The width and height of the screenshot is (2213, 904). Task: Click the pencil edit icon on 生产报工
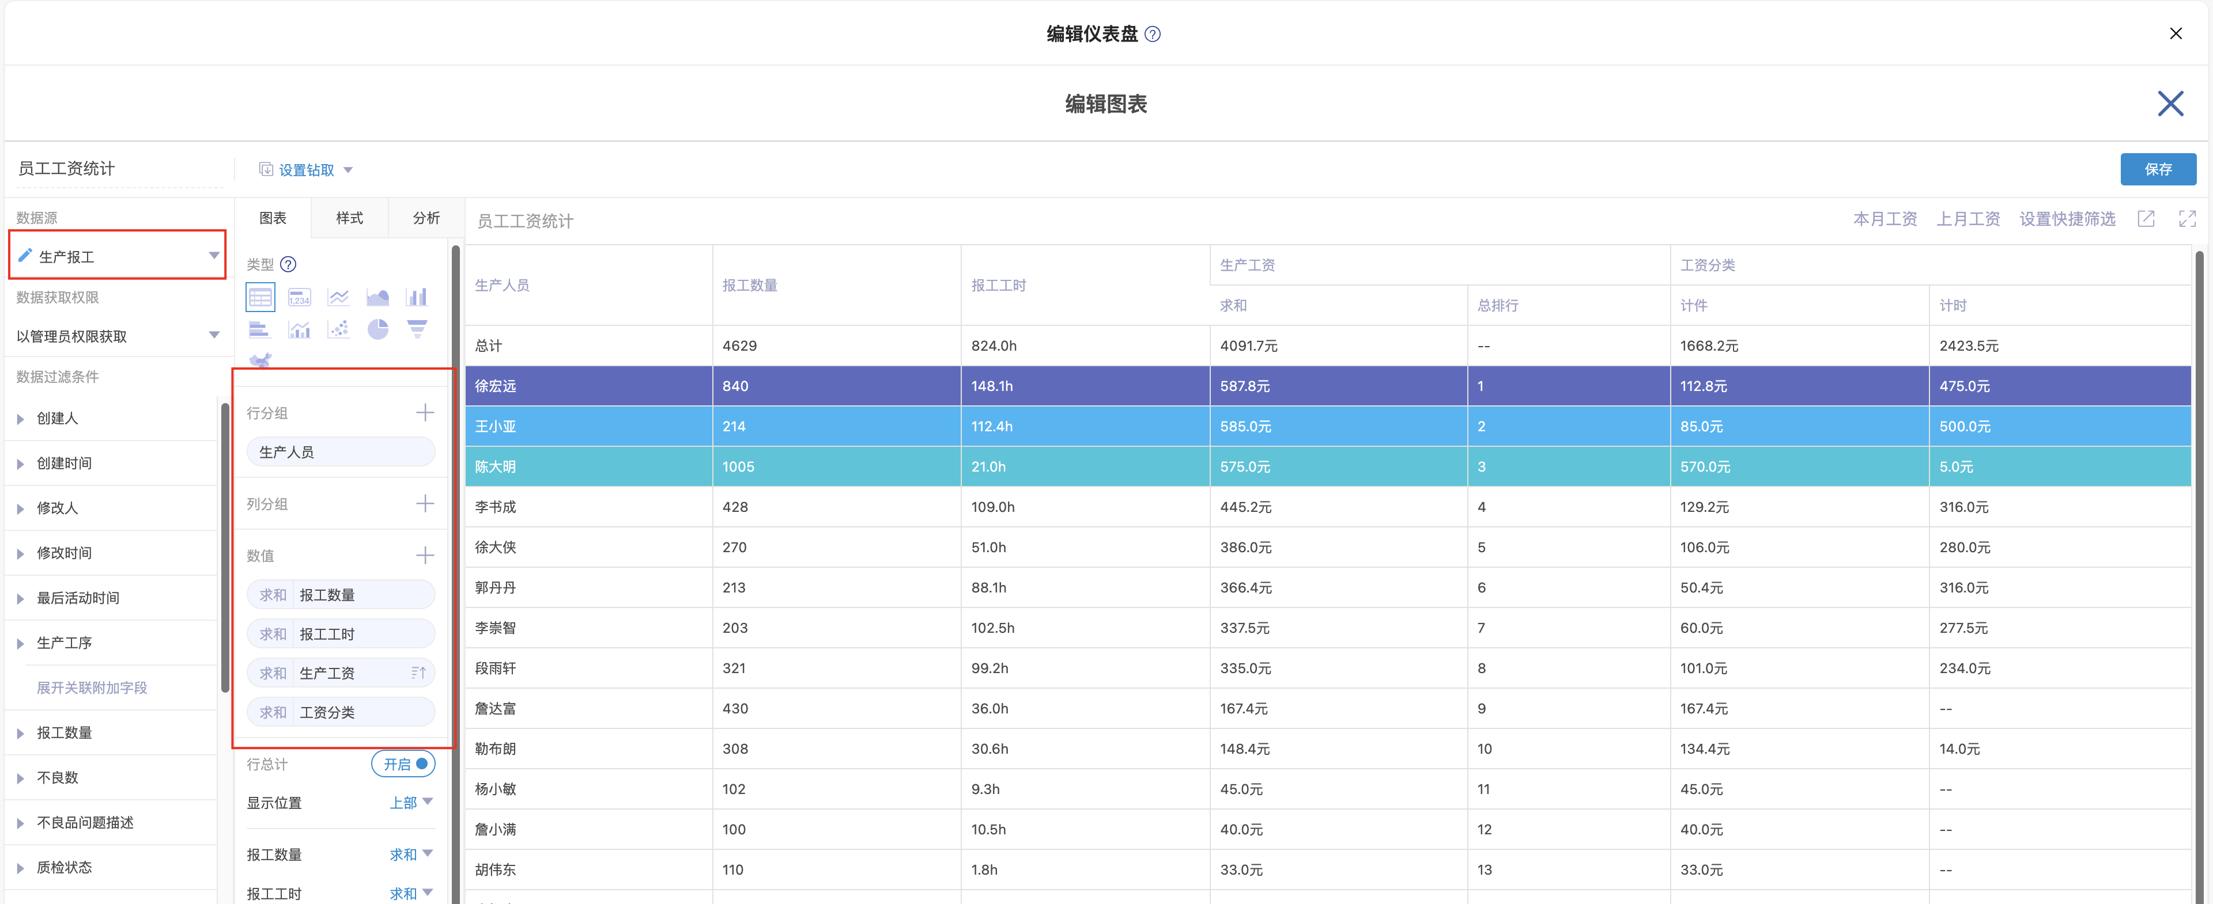coord(25,255)
